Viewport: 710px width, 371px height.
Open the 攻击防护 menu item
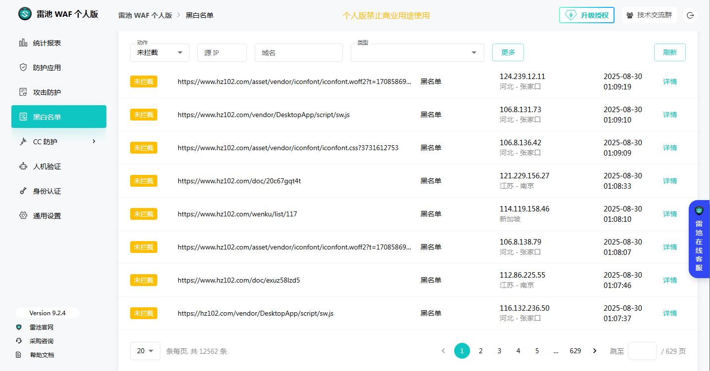[x=59, y=92]
